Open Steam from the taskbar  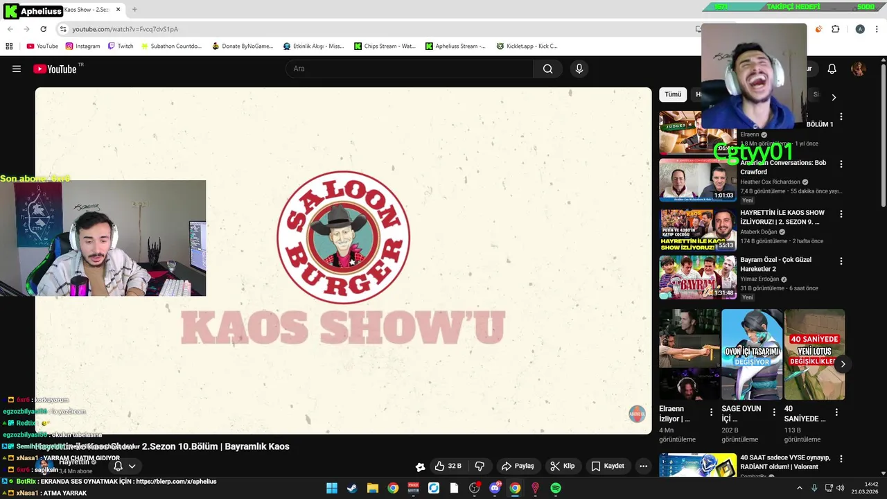352,488
